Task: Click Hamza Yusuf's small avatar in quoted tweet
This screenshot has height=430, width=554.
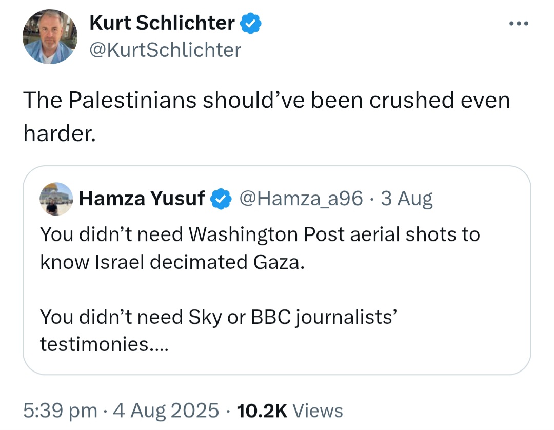Action: [x=56, y=198]
